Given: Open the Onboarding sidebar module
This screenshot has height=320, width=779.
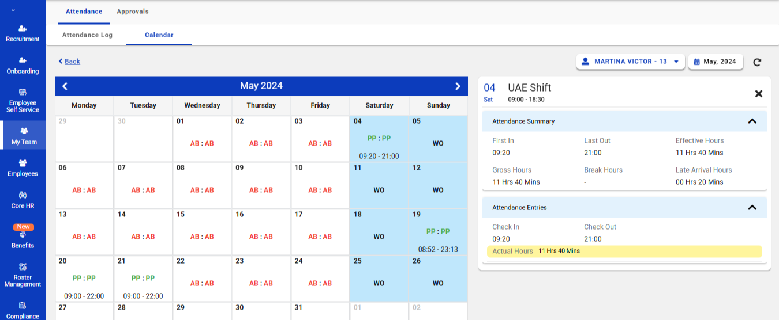Looking at the screenshot, I should coord(23,66).
